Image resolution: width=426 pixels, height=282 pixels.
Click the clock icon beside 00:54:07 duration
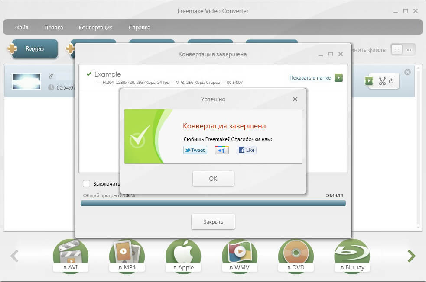[x=51, y=87]
